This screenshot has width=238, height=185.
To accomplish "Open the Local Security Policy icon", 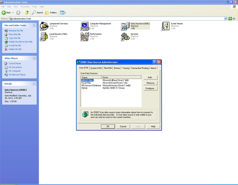I will [44, 36].
